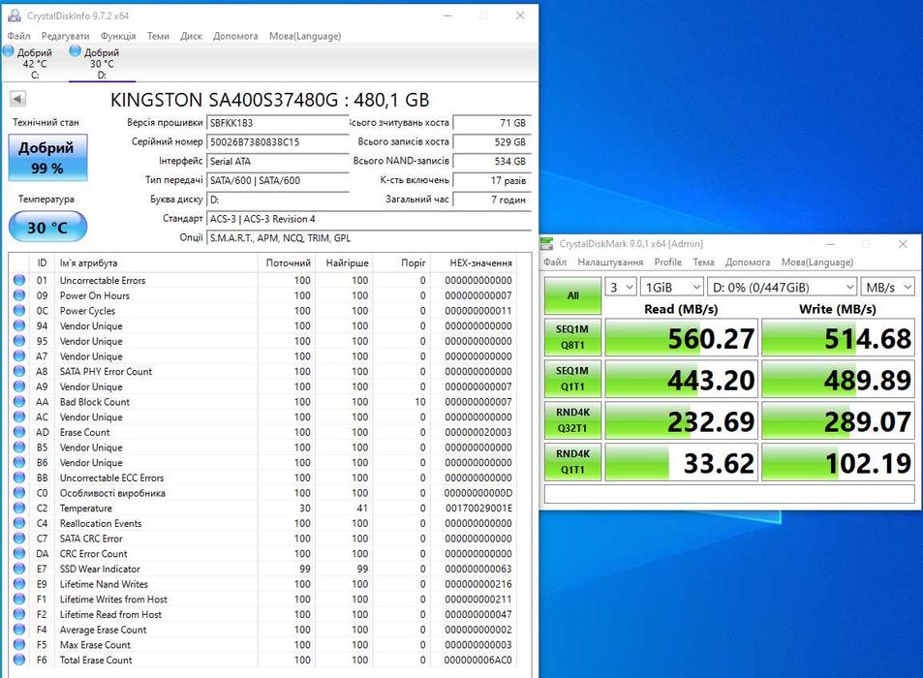Start RND4K Q1T1 benchmark test
Image resolution: width=923 pixels, height=678 pixels.
tap(572, 462)
